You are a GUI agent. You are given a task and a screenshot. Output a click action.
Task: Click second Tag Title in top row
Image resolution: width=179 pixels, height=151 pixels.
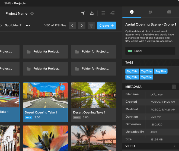point(146,71)
